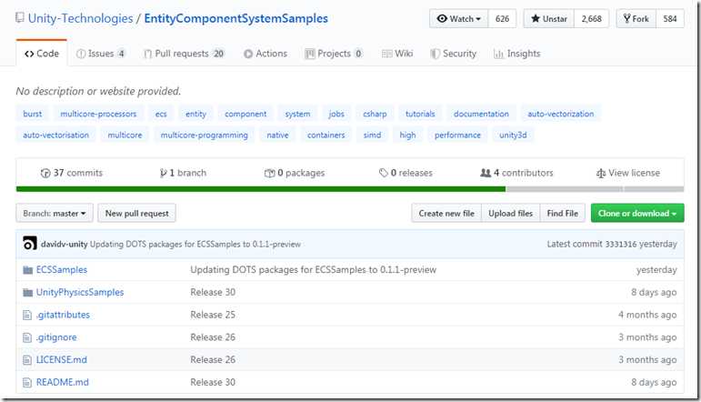Select the tutorials topic tag
This screenshot has width=701, height=402.
point(420,114)
